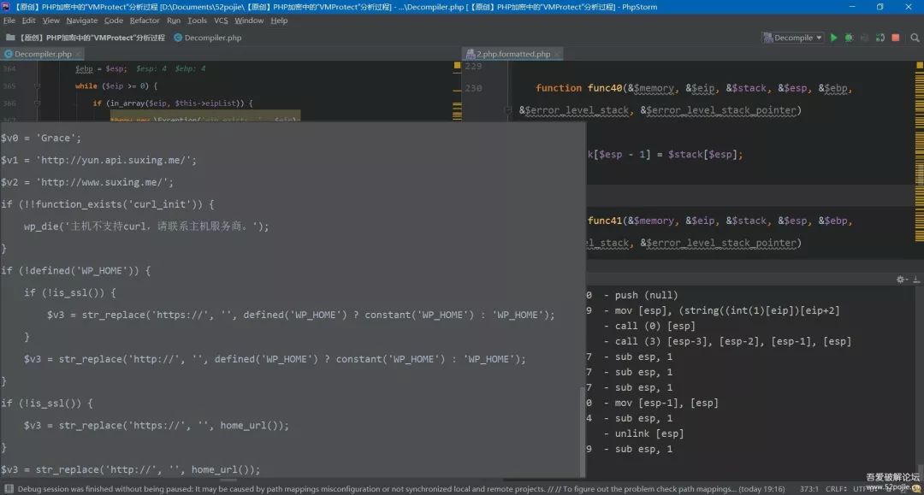Click 'function func40' declaration in right editor
The image size is (924, 495).
(578, 88)
